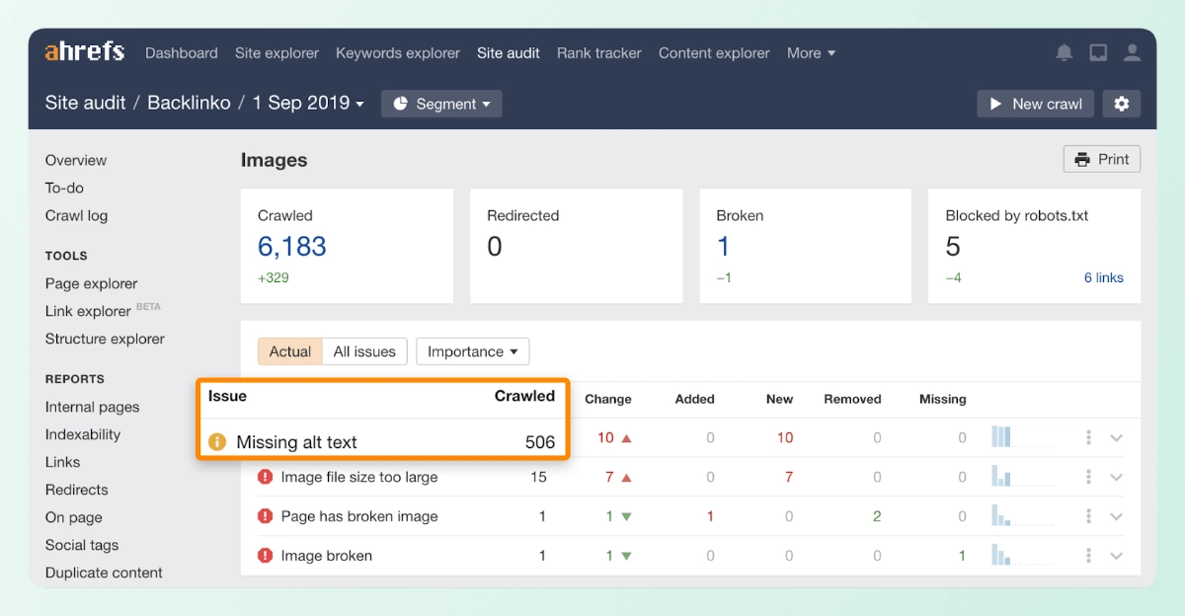The height and width of the screenshot is (616, 1185).
Task: Click the notifications bell icon
Action: (1065, 53)
